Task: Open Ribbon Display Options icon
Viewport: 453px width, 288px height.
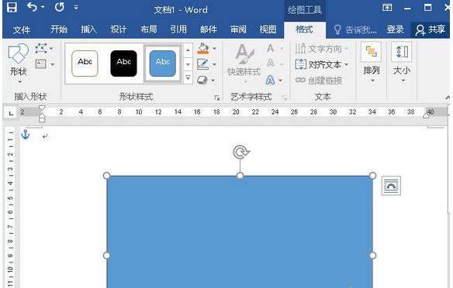Action: coord(387,7)
